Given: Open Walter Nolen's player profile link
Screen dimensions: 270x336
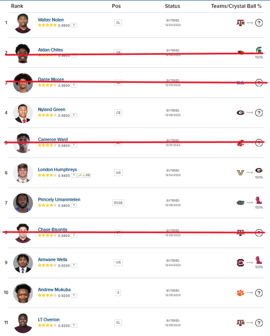Looking at the screenshot, I should (51, 20).
